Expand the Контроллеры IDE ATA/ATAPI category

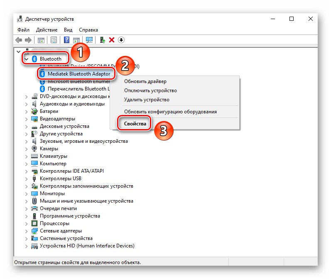[x=27, y=171]
